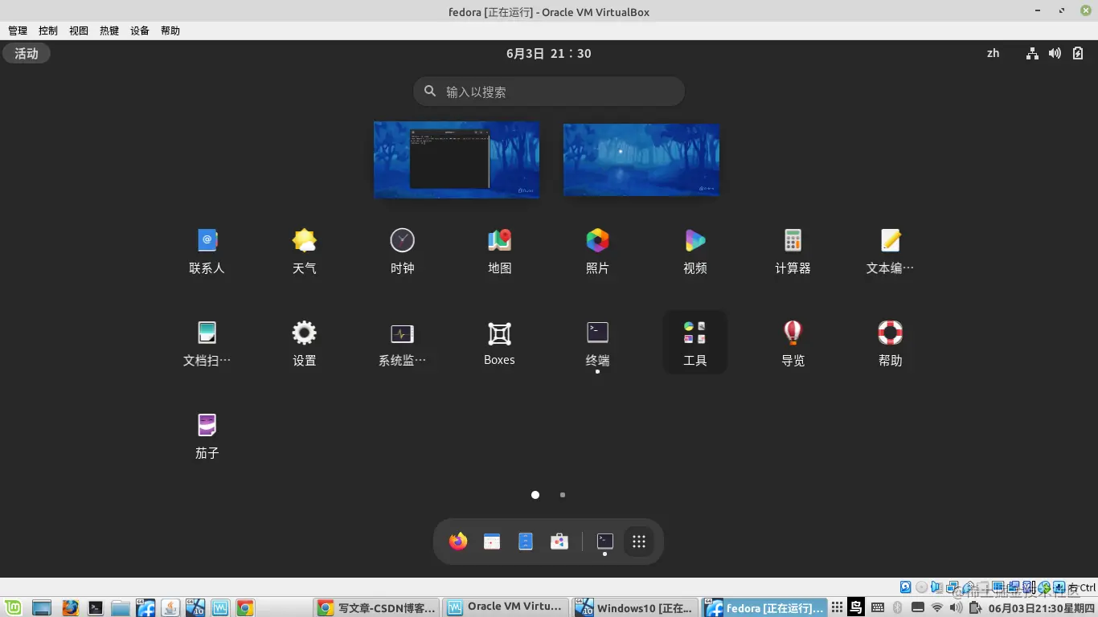Open the clock menu 6月3日 21:30
The height and width of the screenshot is (617, 1098).
click(x=549, y=53)
